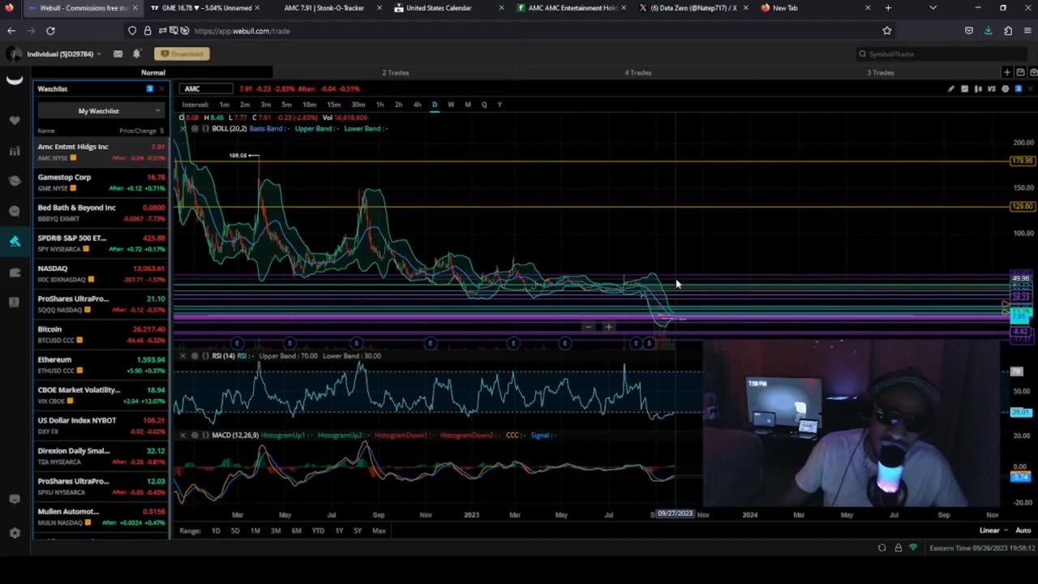The image size is (1038, 584).
Task: Switch to the 4 Trades layout tab
Action: pyautogui.click(x=638, y=72)
